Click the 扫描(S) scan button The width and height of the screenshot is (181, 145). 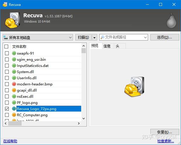(x=83, y=37)
